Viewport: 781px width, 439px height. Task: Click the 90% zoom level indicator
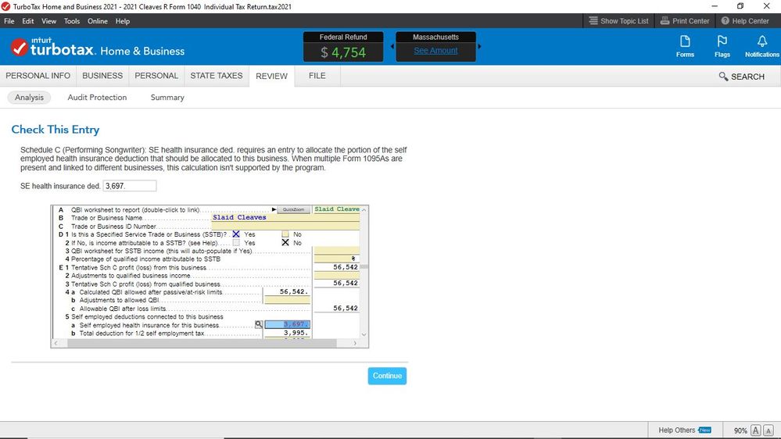point(740,430)
